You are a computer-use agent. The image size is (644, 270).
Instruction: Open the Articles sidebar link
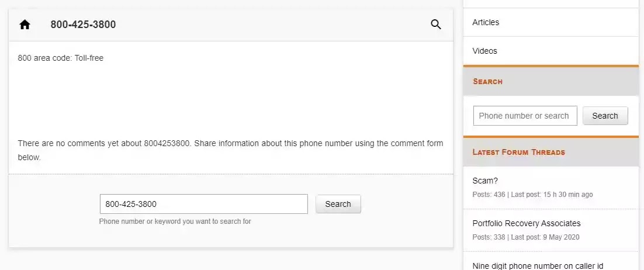[486, 22]
